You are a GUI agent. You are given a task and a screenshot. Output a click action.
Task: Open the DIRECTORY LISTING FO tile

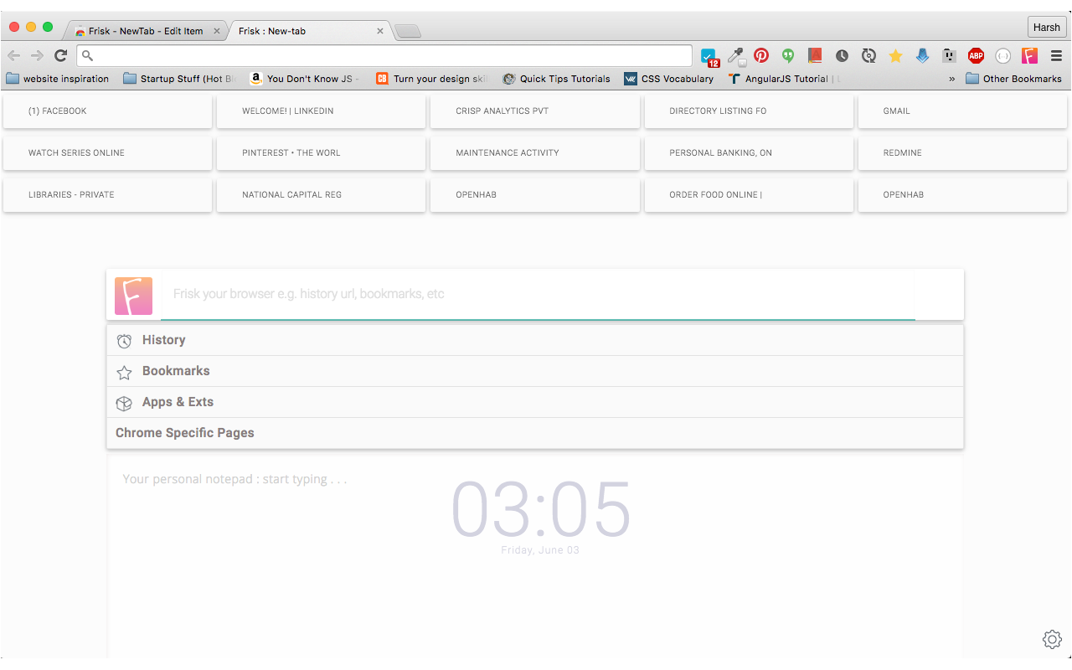pos(749,111)
